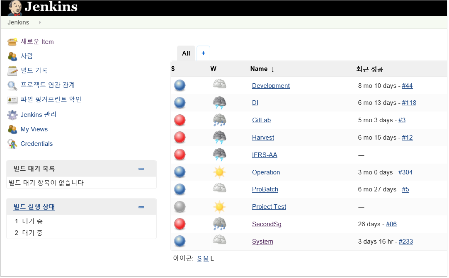Click the cloudy weather icon for Development

[x=219, y=84]
